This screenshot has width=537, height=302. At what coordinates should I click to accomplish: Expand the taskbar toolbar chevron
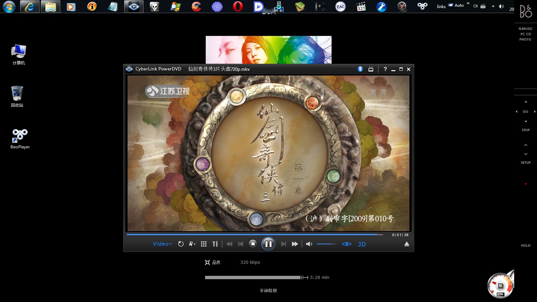468,3
